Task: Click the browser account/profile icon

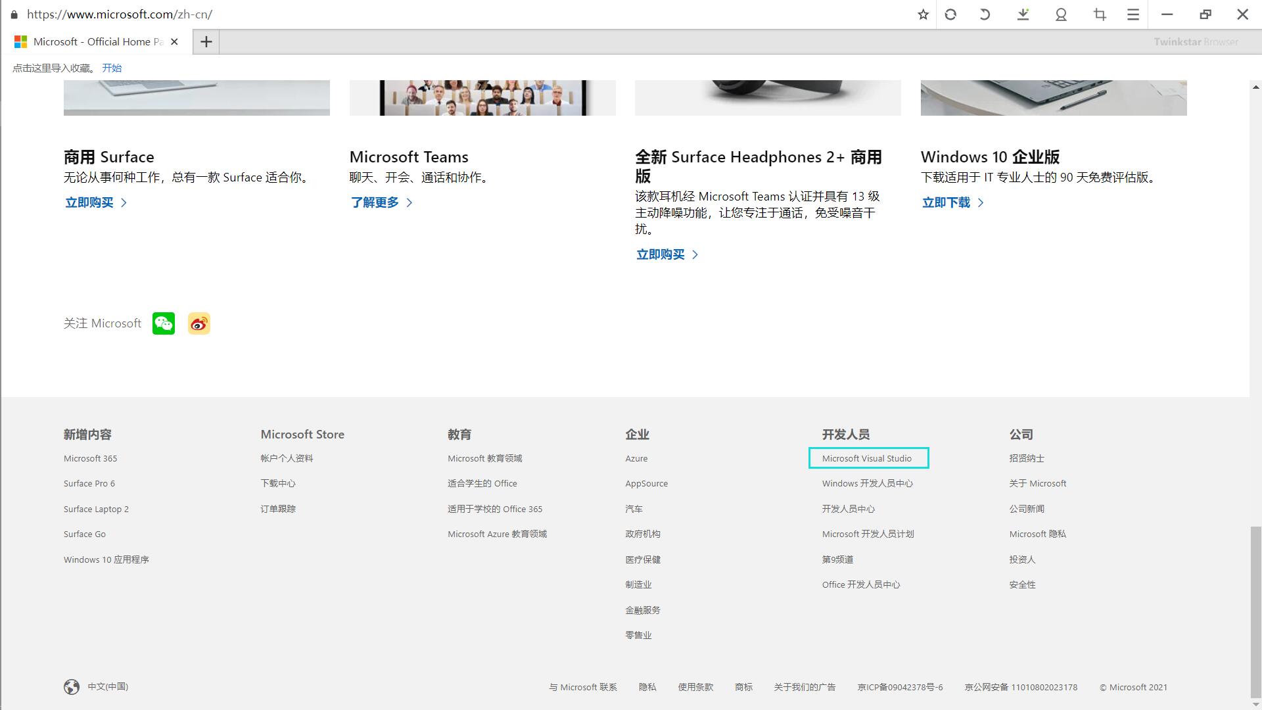Action: pos(1060,14)
